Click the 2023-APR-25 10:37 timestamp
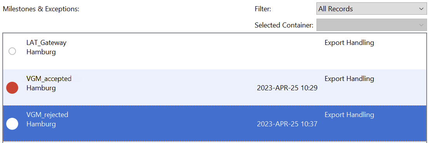 [287, 124]
